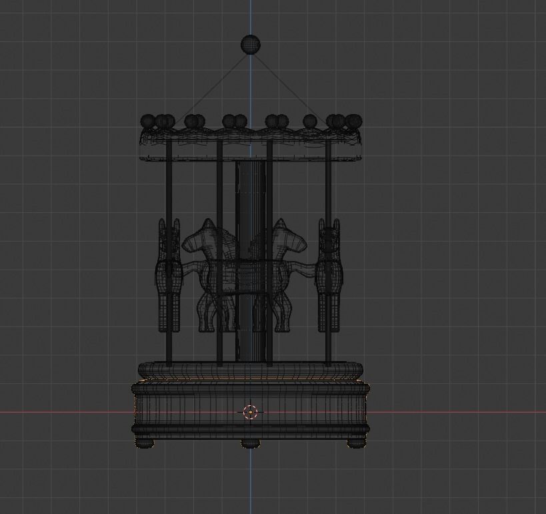Select the small sphere atop the carousel

(251, 44)
